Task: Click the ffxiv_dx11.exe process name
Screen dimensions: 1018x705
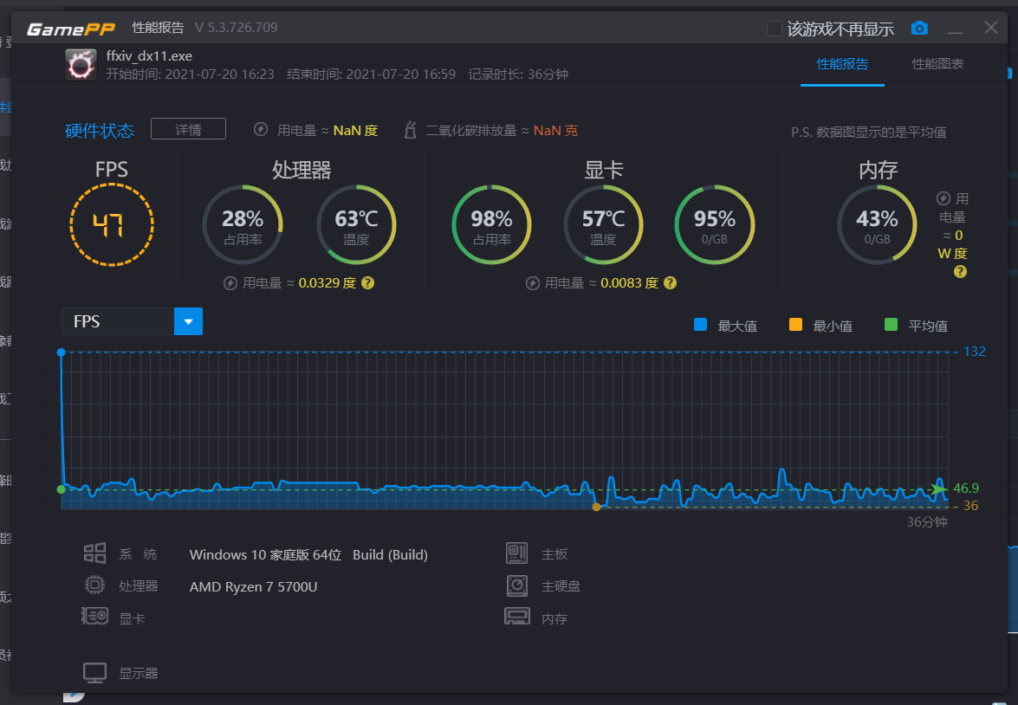Action: tap(149, 55)
